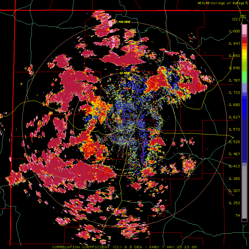Click the 0.307 legend value
Viewport: 249px width, 249px height.
pos(234,191)
